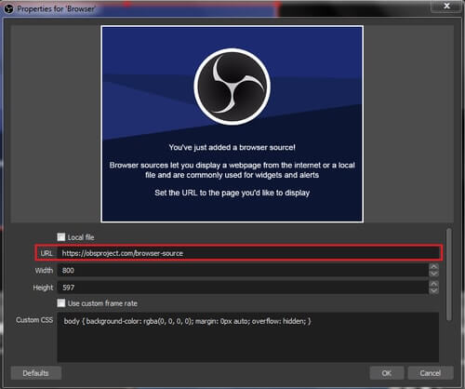Viewport: 465px width, 389px height.
Task: Increase Width with up arrow
Action: point(433,267)
